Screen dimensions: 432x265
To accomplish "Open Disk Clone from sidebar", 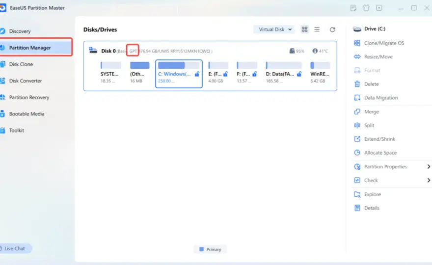I will [21, 64].
